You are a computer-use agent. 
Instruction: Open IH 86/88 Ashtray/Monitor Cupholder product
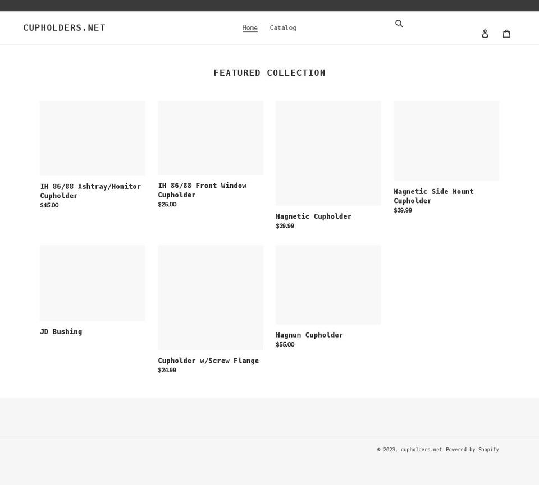click(x=90, y=191)
